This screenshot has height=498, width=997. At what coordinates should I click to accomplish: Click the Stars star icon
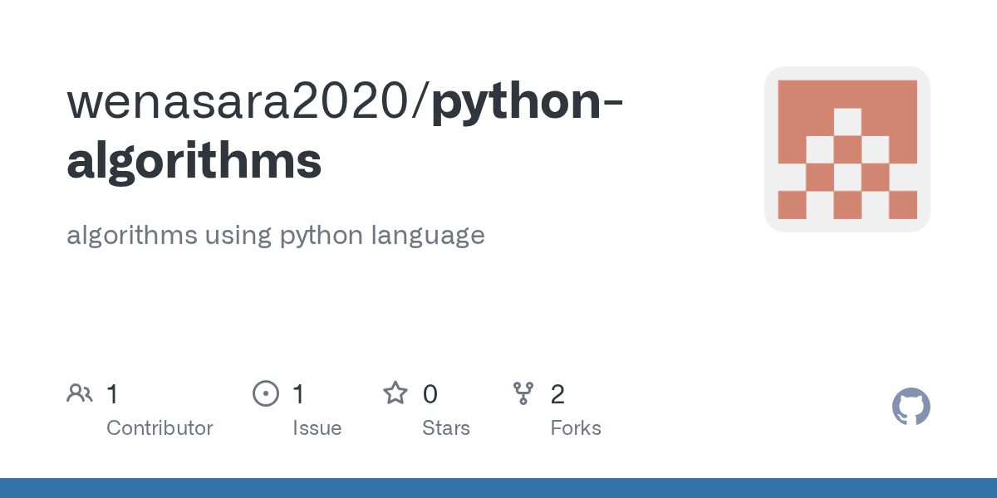coord(395,393)
